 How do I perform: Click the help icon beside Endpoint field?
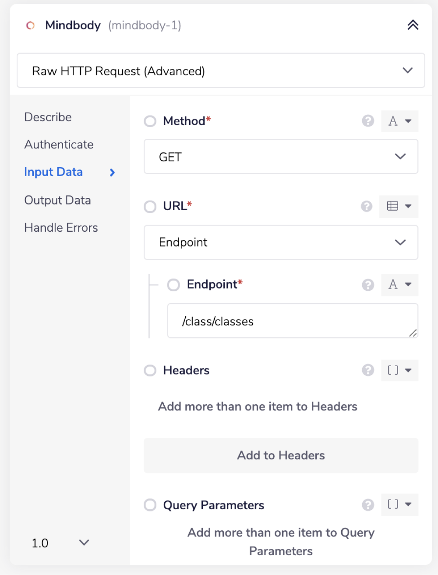click(x=368, y=285)
